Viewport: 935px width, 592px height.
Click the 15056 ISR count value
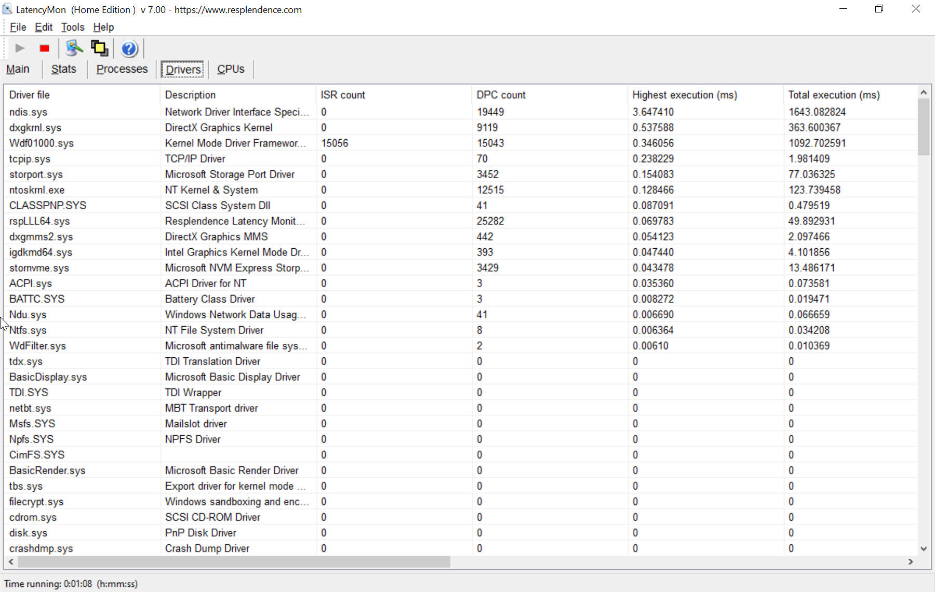335,143
